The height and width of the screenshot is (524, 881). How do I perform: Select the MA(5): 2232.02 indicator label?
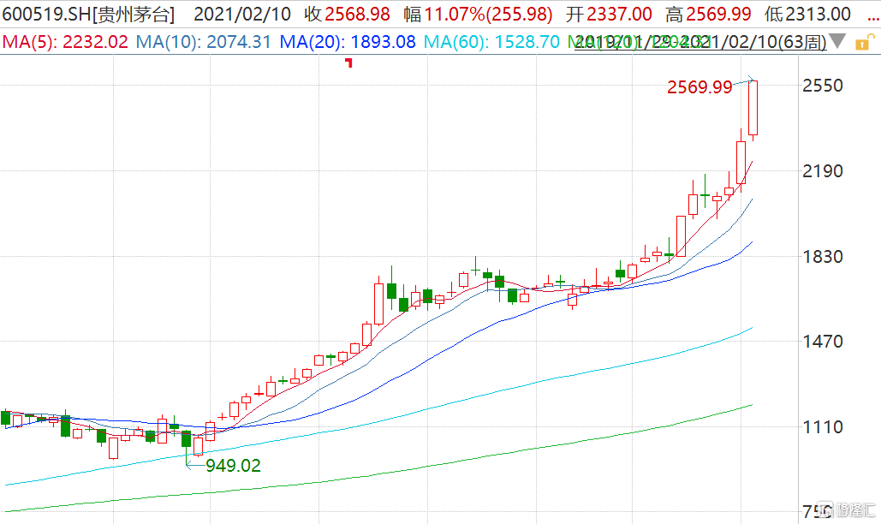click(x=64, y=42)
